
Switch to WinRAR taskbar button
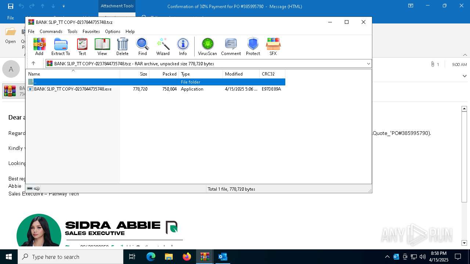[205, 257]
